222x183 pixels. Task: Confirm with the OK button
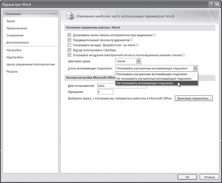pyautogui.click(x=187, y=177)
